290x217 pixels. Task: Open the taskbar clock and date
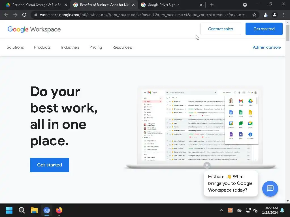point(270,210)
